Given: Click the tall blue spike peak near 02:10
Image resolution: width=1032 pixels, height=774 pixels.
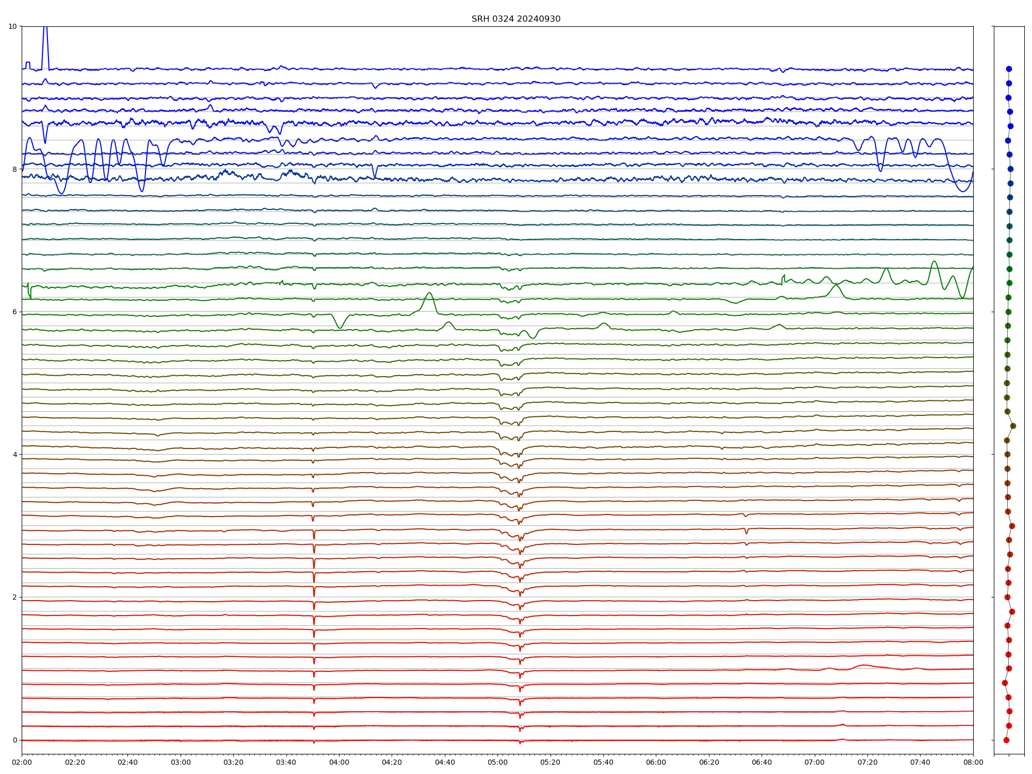Looking at the screenshot, I should 45,28.
